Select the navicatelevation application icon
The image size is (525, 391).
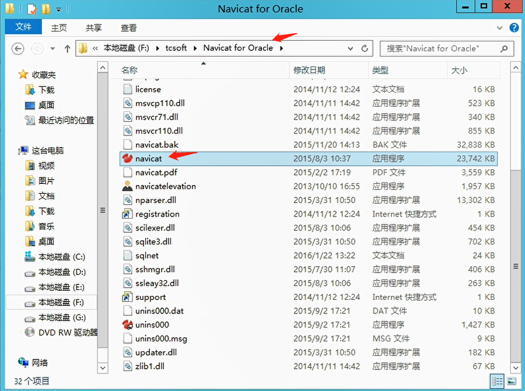tap(128, 186)
